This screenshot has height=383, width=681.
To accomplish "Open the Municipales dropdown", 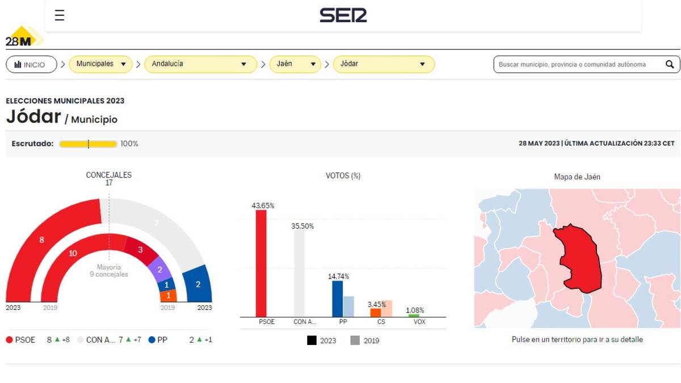I will [100, 64].
